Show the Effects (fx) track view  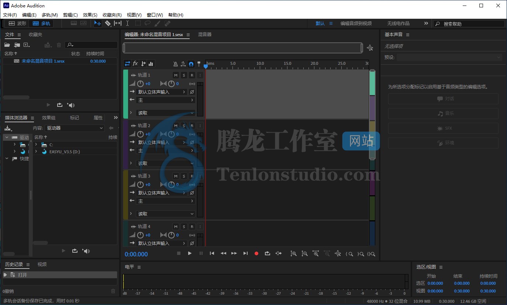click(135, 63)
